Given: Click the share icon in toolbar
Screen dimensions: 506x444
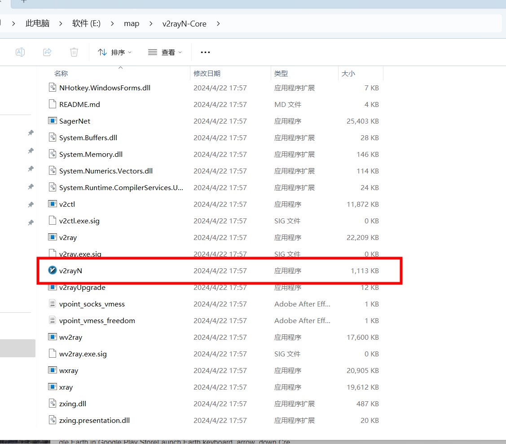Looking at the screenshot, I should [x=47, y=52].
